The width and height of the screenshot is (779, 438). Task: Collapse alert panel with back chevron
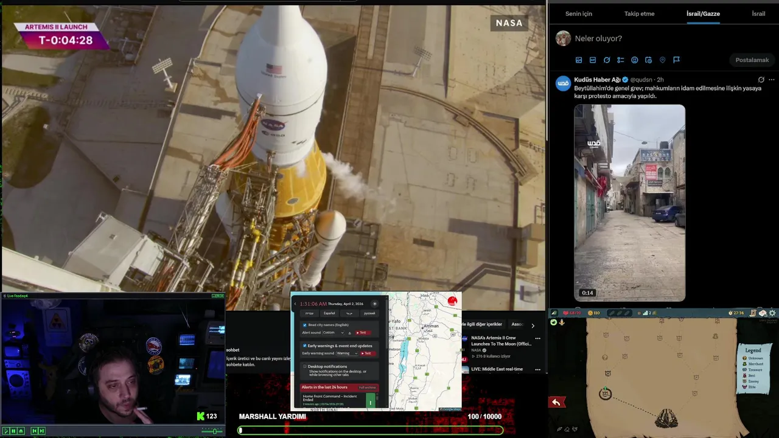[x=295, y=304]
